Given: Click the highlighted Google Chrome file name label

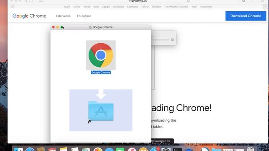Looking at the screenshot, I should (101, 73).
